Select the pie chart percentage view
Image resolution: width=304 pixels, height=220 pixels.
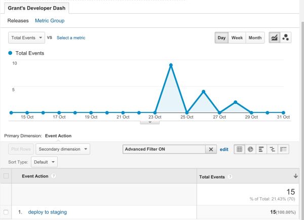click(250, 149)
